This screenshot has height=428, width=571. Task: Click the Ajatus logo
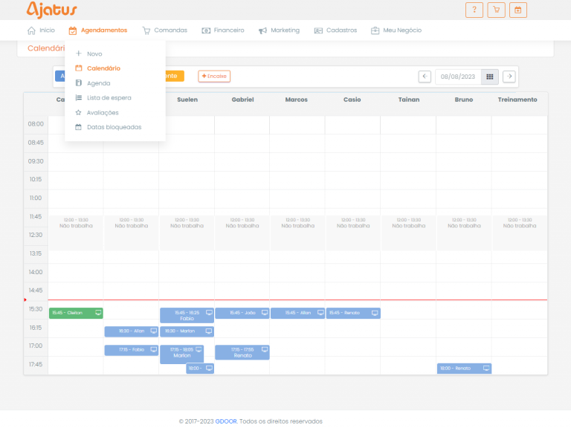[x=51, y=10]
